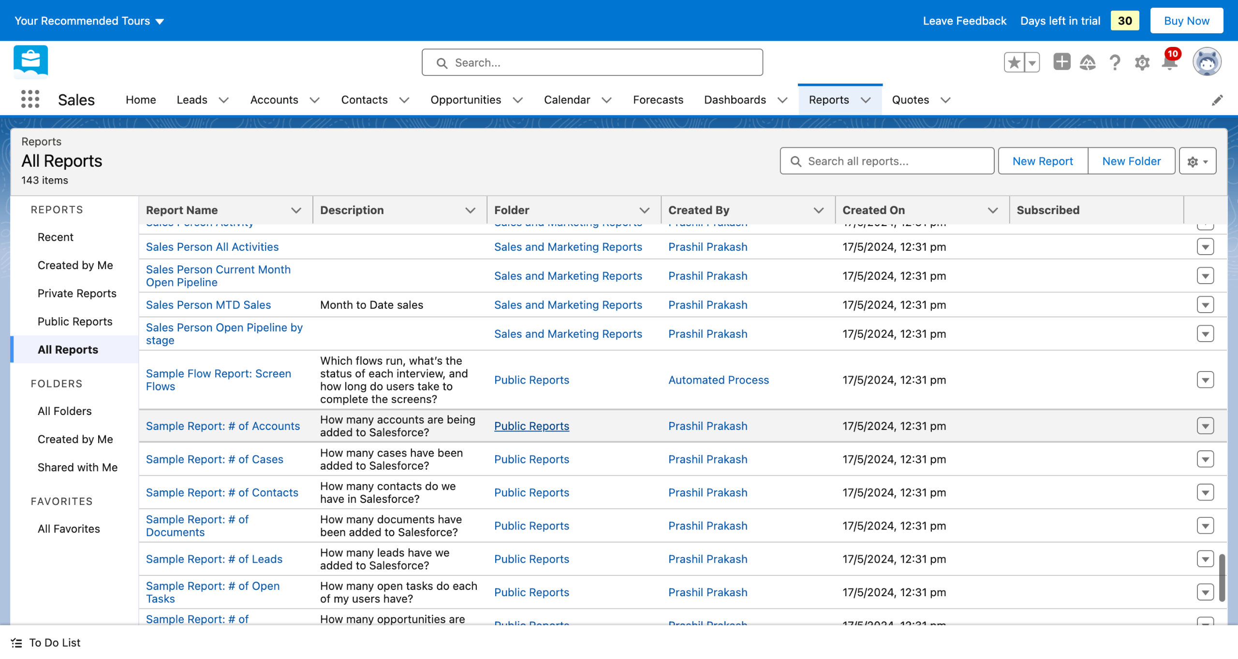Open row actions for Sales Person All Activities
This screenshot has width=1238, height=659.
pyautogui.click(x=1205, y=247)
